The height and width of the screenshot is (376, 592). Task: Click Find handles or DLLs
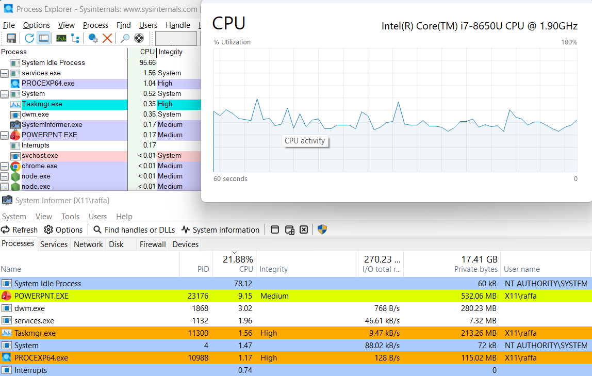coord(134,230)
